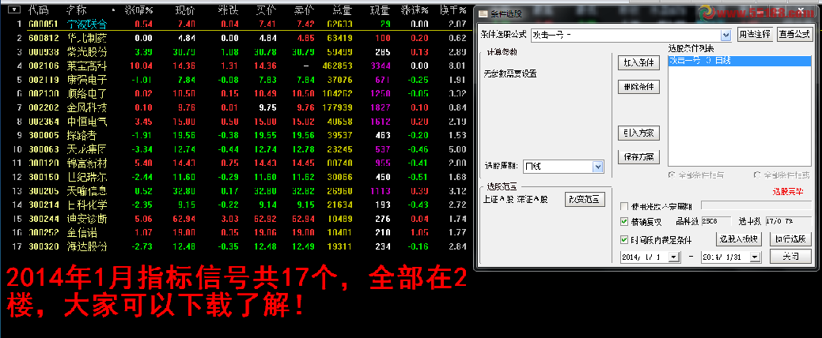Screen dimensions: 822x338
Task: Toggle the 精确复权 checkbox
Action: pyautogui.click(x=624, y=221)
